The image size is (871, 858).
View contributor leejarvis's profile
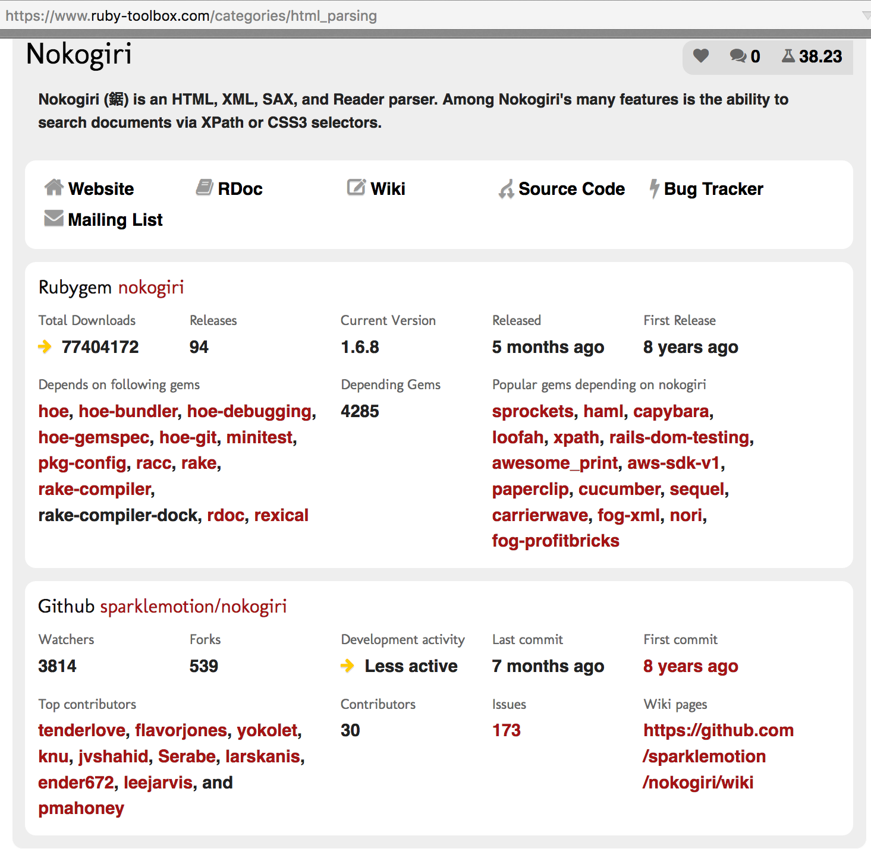(x=158, y=783)
